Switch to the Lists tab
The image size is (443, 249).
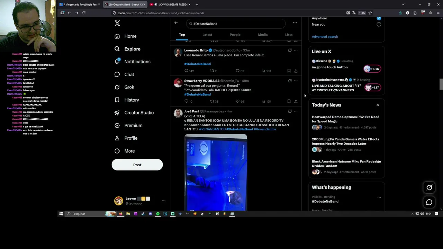click(289, 35)
